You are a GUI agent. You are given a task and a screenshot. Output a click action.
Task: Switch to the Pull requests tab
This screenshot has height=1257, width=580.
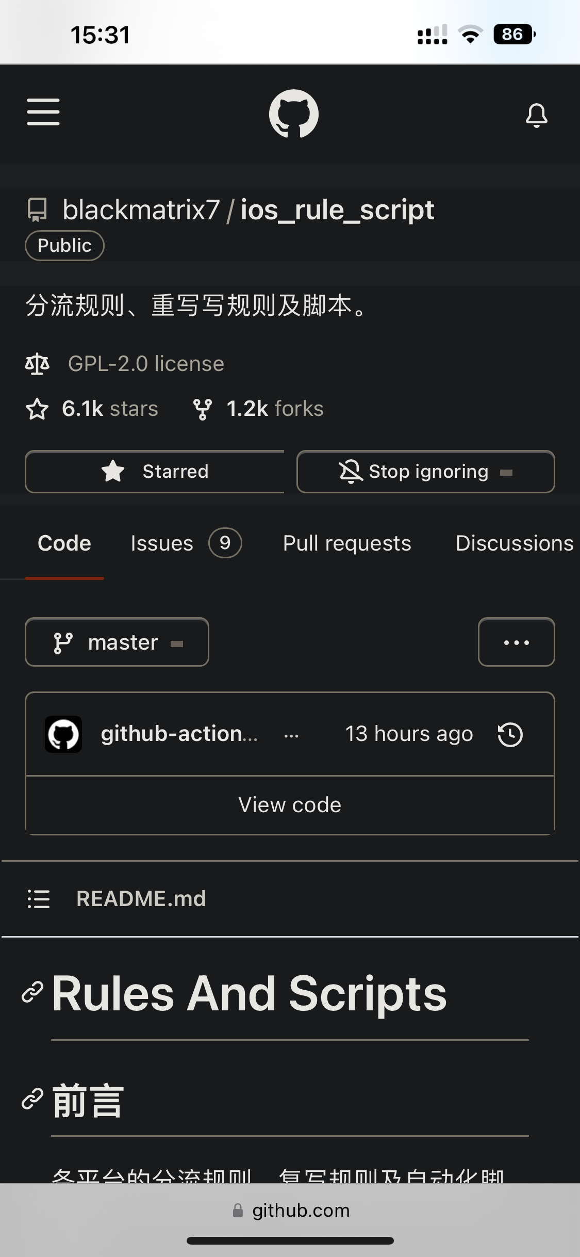[x=347, y=543]
